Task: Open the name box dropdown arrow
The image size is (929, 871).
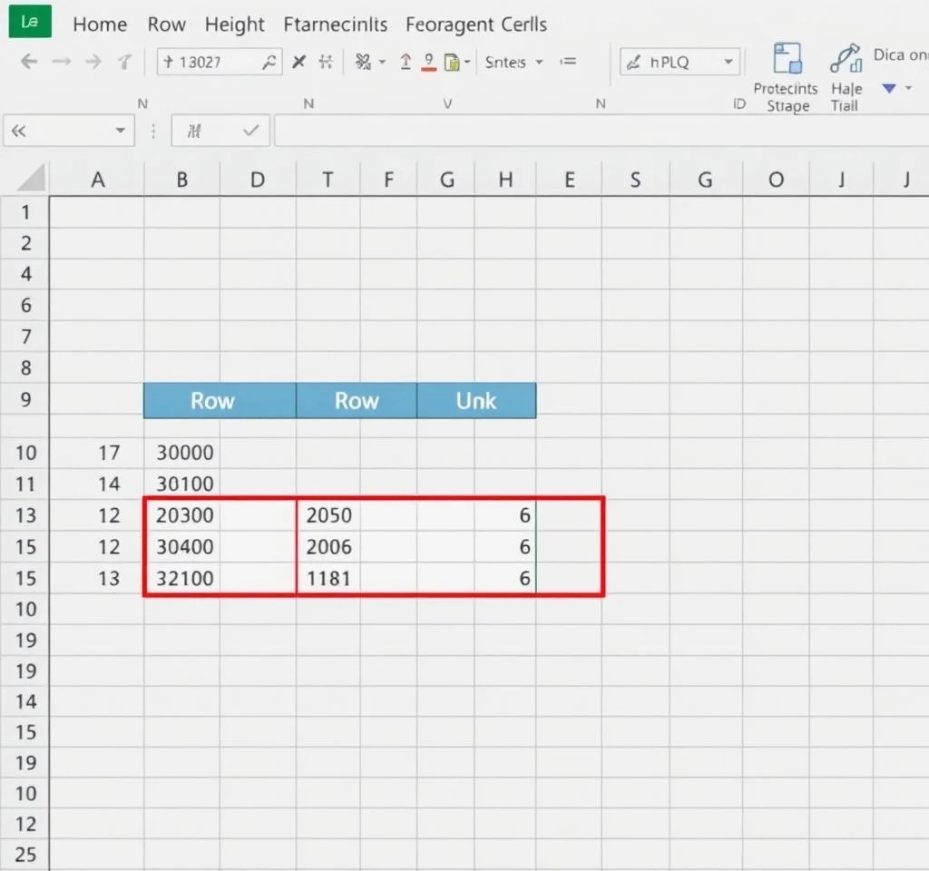Action: click(120, 132)
